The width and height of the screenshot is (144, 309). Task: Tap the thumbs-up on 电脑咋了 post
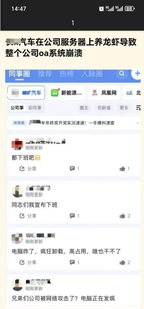pos(125,262)
